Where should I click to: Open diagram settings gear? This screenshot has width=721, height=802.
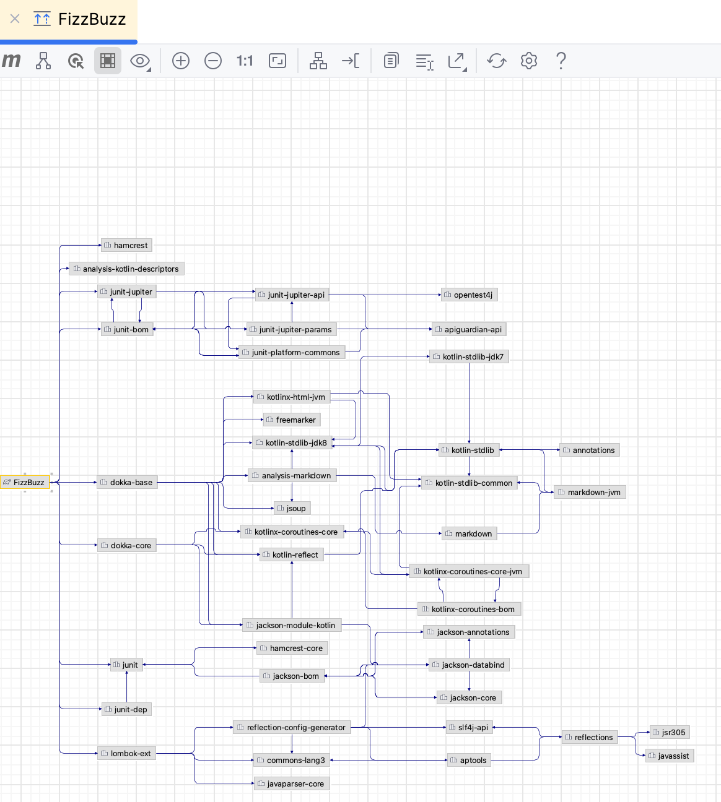(529, 61)
